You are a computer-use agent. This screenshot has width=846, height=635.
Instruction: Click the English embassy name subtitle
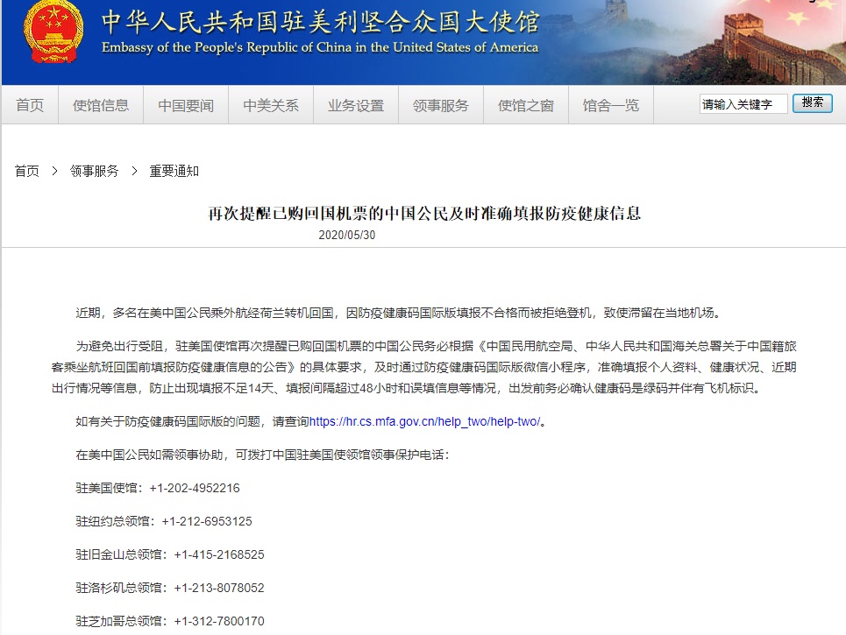320,47
